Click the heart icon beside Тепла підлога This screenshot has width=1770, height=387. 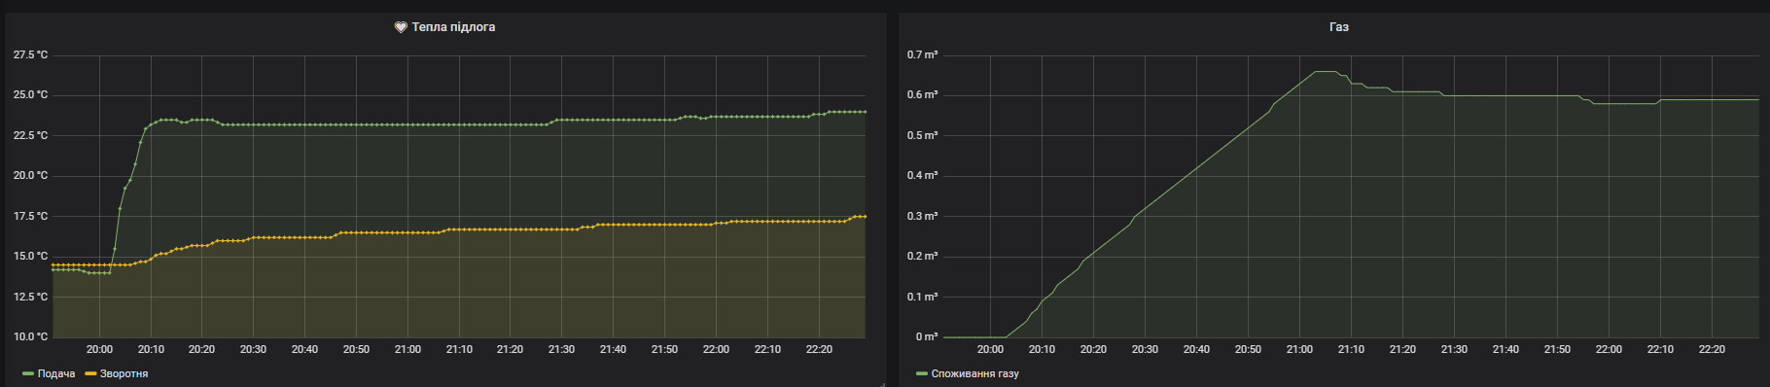click(x=401, y=27)
